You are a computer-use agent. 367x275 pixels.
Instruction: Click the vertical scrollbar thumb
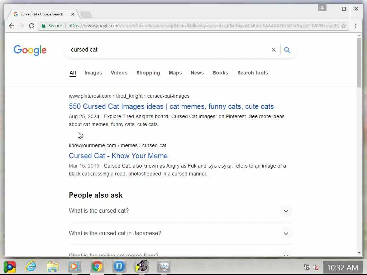[359, 63]
